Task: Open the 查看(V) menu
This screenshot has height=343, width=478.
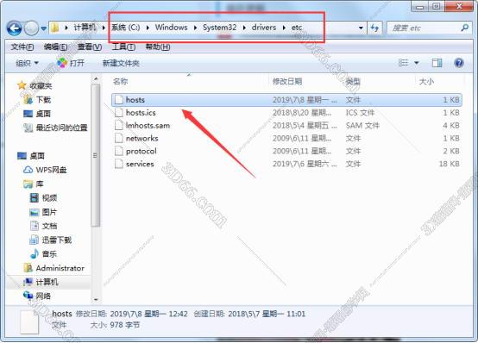Action: [90, 47]
